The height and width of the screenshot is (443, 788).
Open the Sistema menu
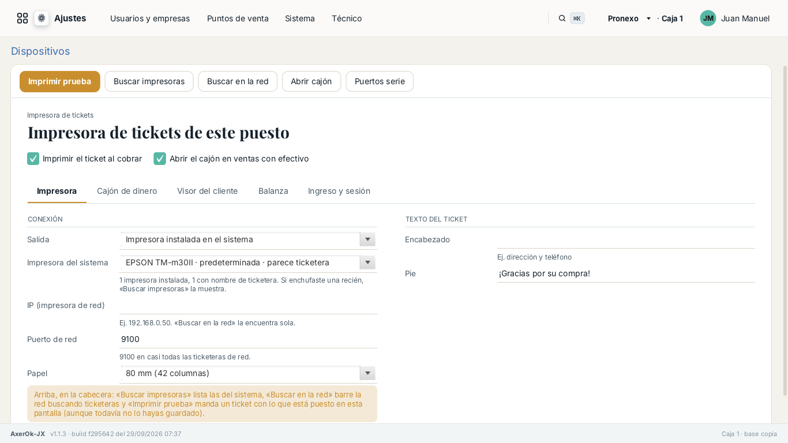pos(300,18)
